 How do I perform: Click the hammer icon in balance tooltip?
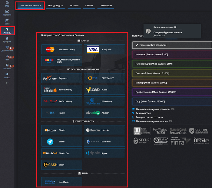(x=148, y=31)
